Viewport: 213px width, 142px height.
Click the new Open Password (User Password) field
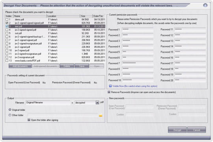click(140, 107)
